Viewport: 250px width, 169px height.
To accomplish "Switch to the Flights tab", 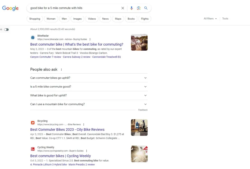I will (144, 19).
